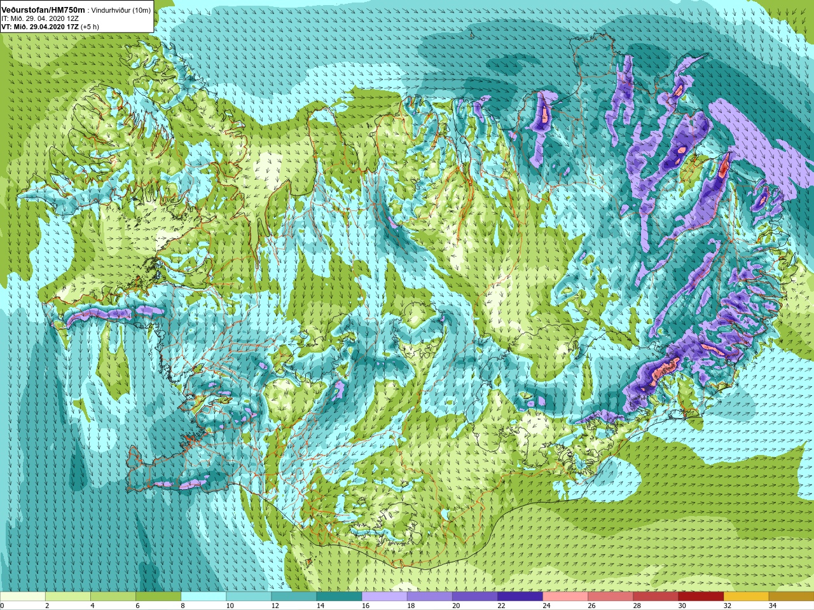Select the 8–10 light cyan legend swatch
The image size is (814, 610).
(x=203, y=597)
